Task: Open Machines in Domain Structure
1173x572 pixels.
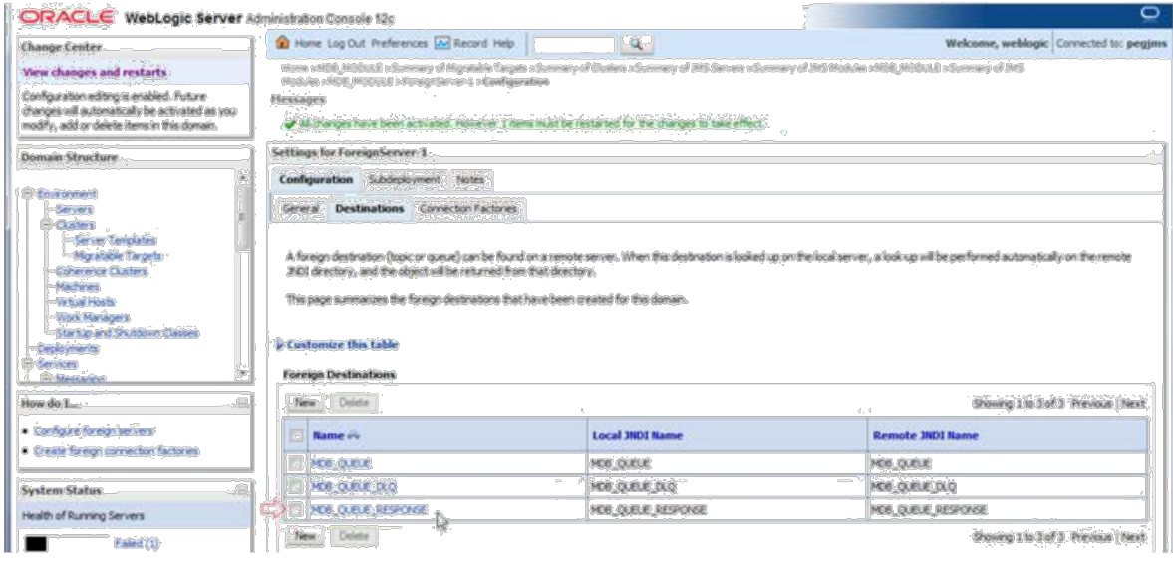Action: pos(77,286)
